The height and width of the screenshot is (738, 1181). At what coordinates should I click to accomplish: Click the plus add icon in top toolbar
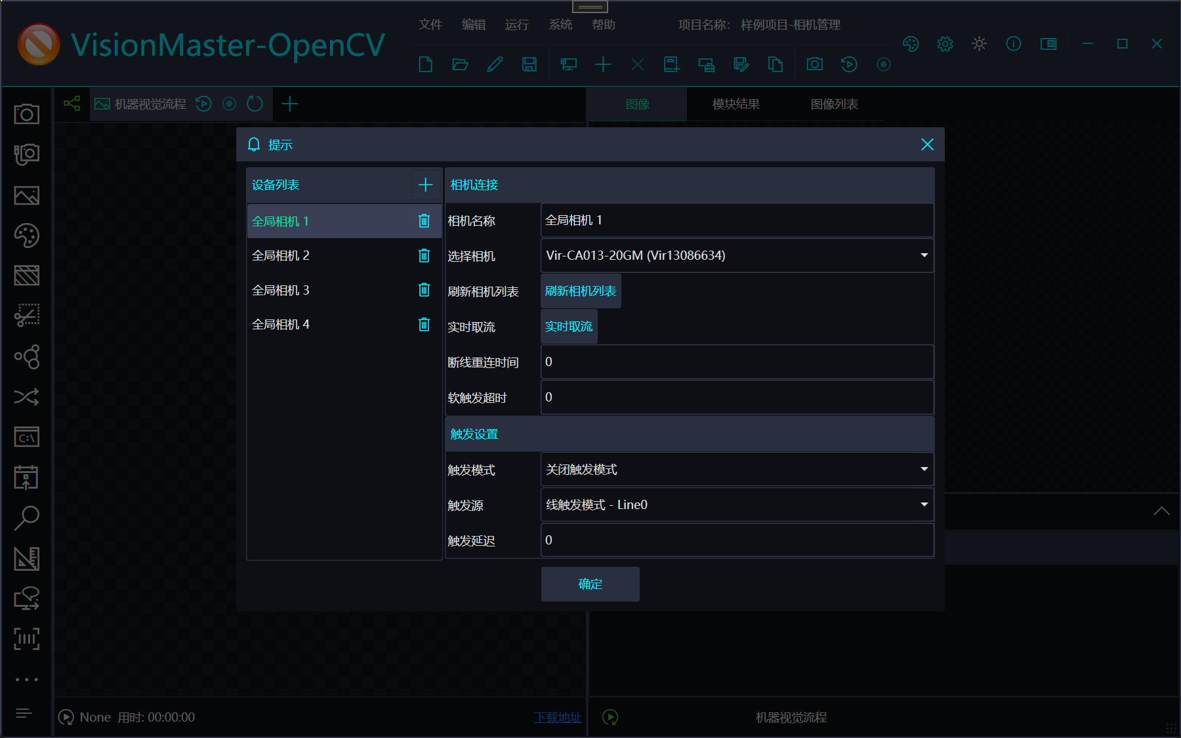(603, 64)
